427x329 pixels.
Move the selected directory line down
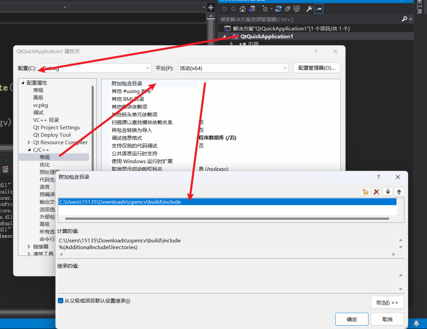pos(388,191)
